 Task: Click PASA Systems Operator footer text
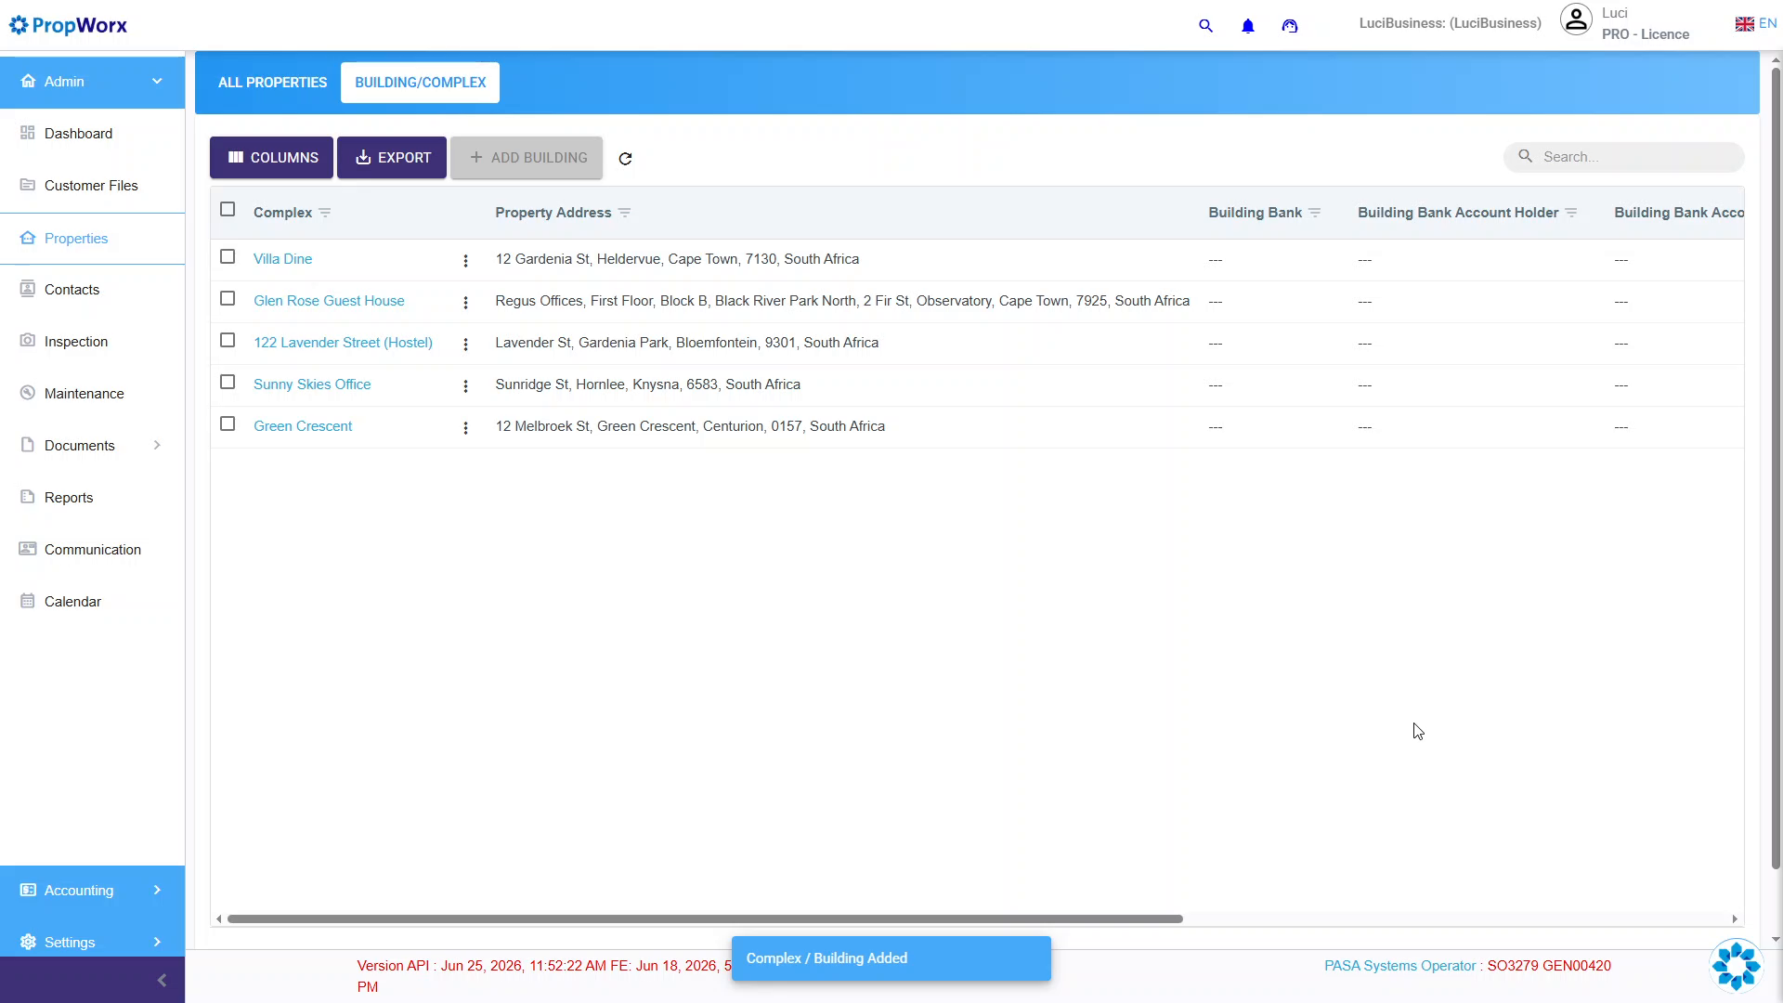coord(1399,966)
